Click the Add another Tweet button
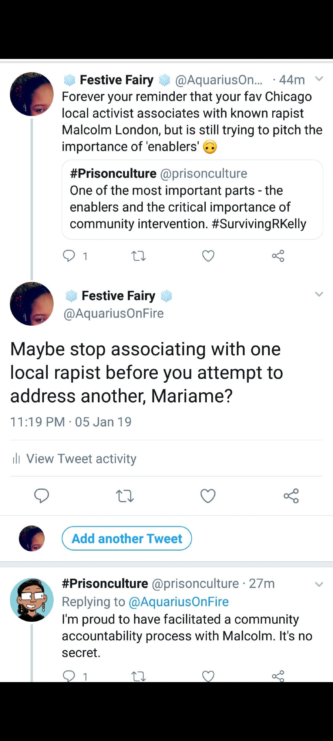This screenshot has width=333, height=741. tap(127, 538)
